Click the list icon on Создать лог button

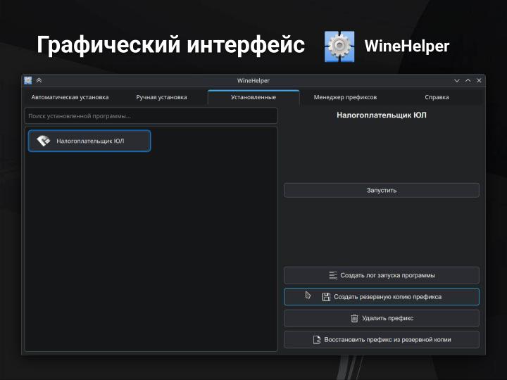(333, 275)
